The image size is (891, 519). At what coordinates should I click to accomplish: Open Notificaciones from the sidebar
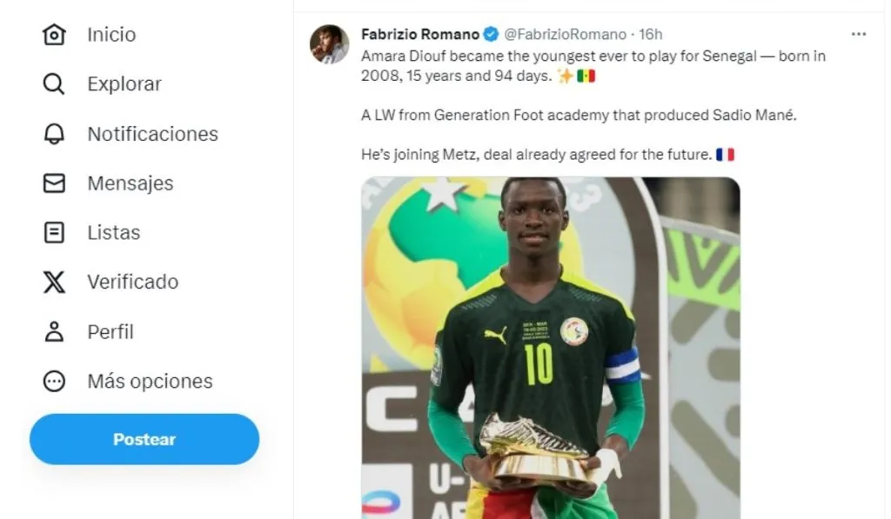tap(152, 134)
